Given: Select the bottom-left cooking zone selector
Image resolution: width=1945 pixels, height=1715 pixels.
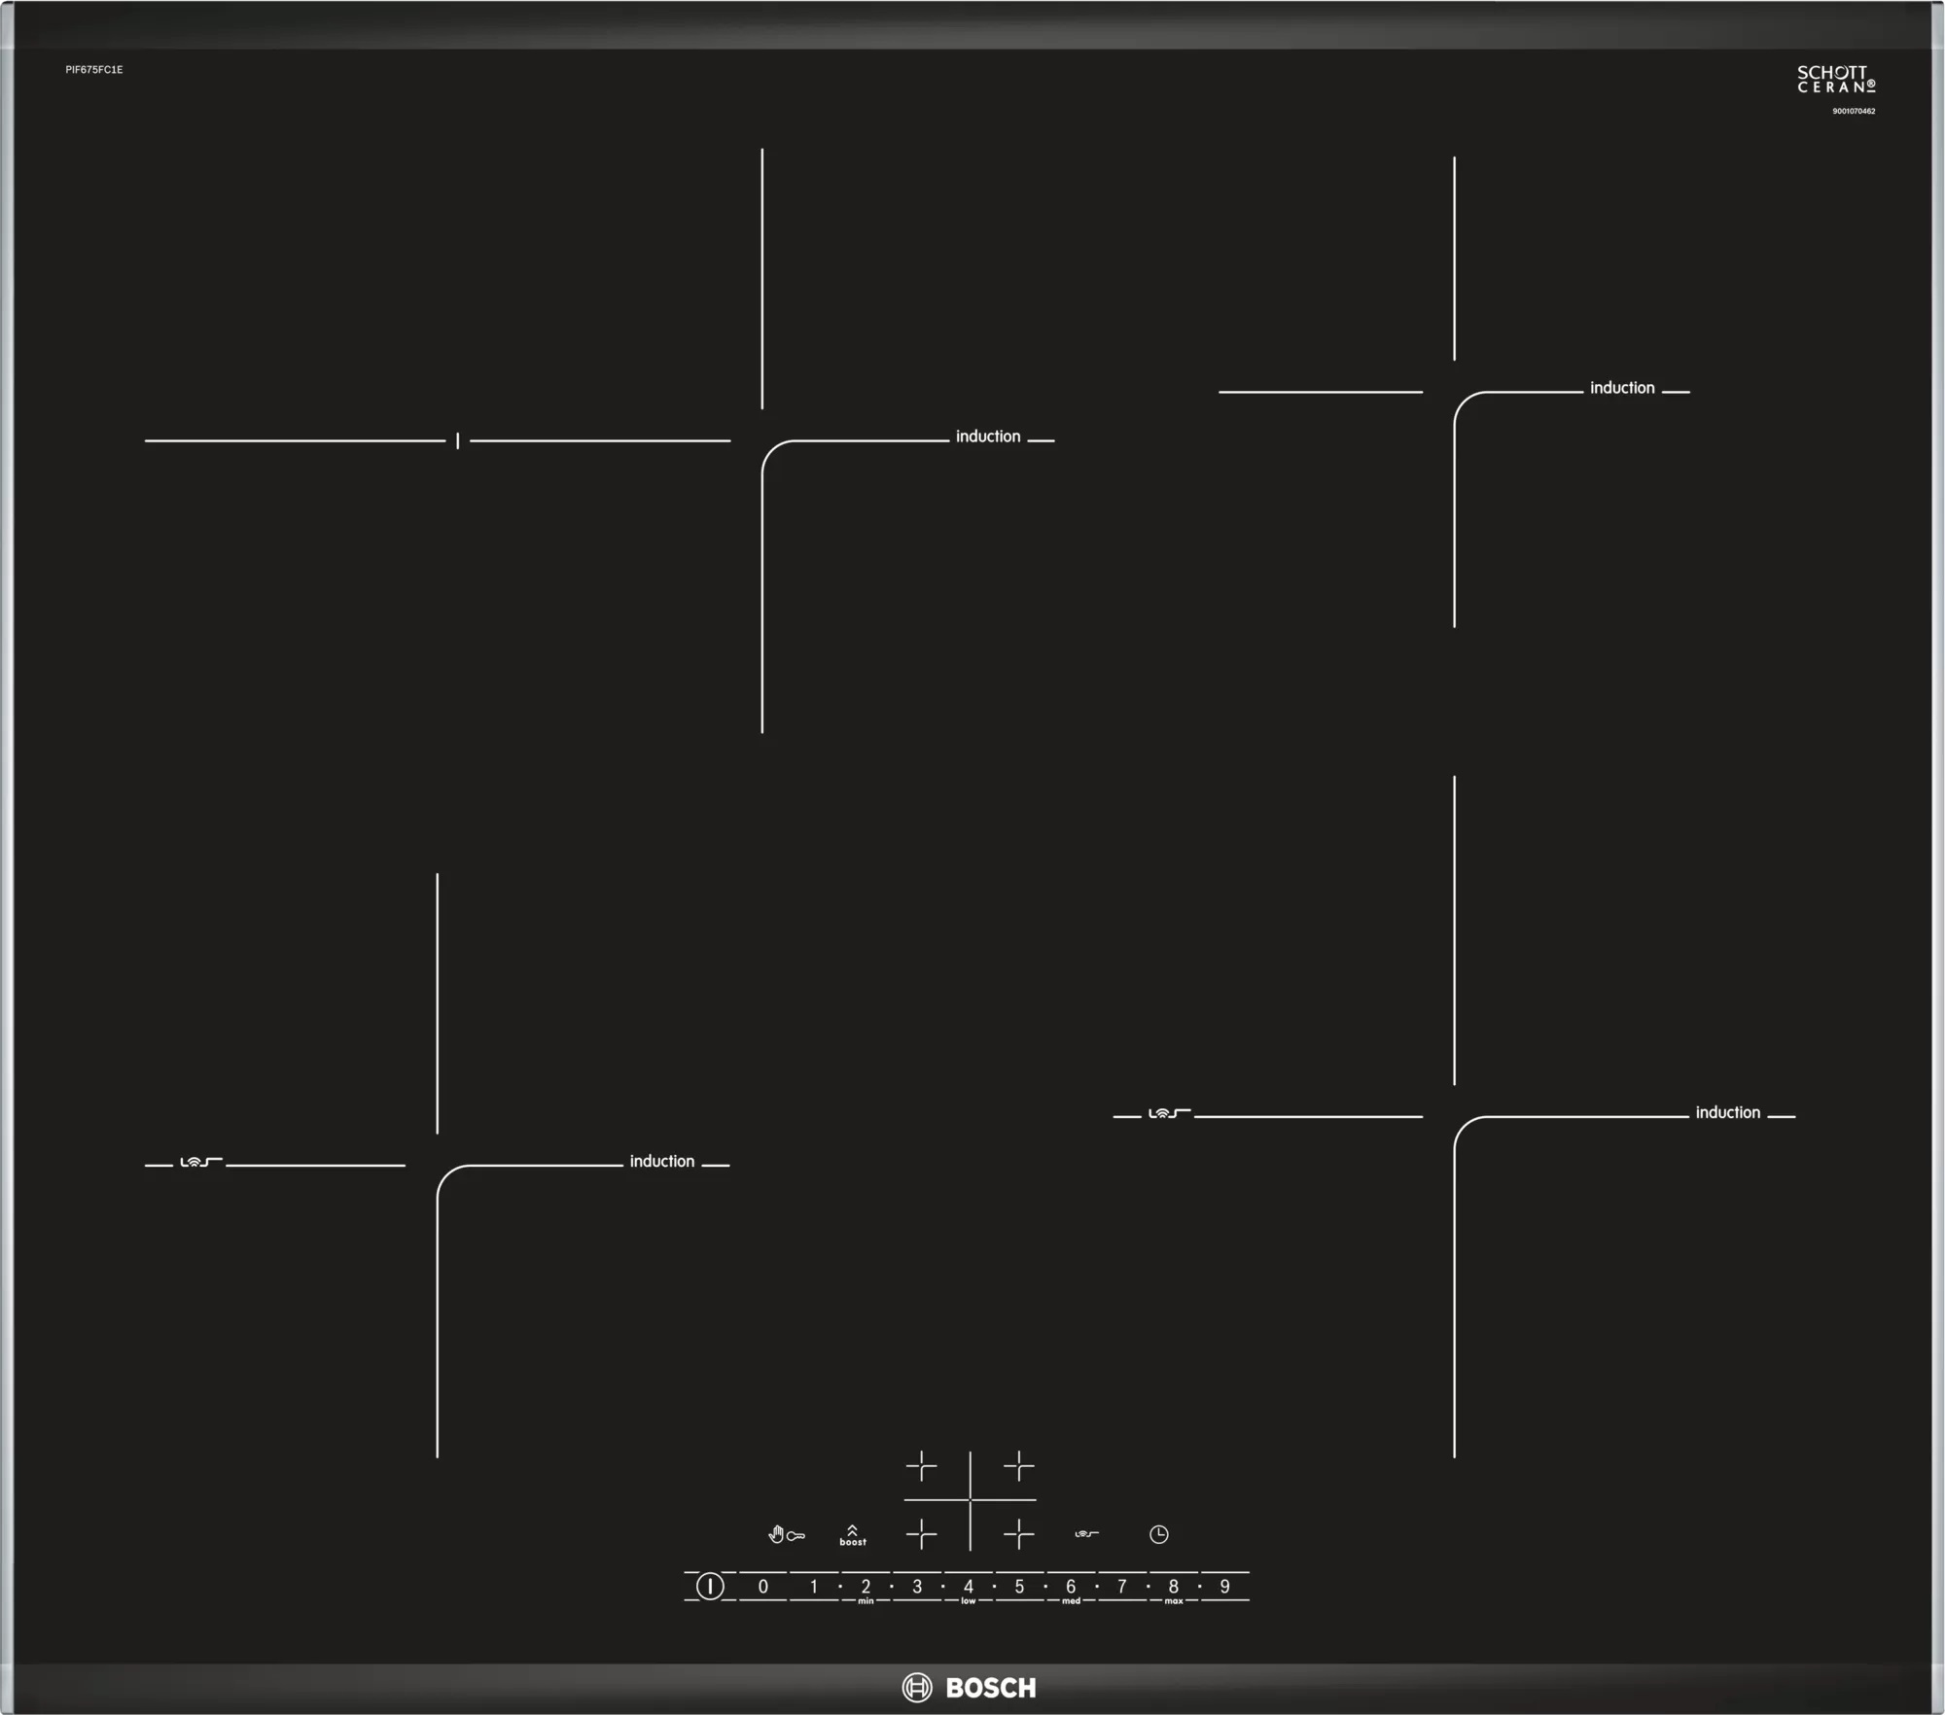Looking at the screenshot, I should click(921, 1534).
